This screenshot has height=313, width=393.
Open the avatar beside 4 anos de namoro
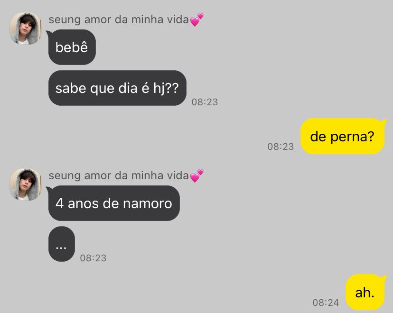(x=25, y=184)
